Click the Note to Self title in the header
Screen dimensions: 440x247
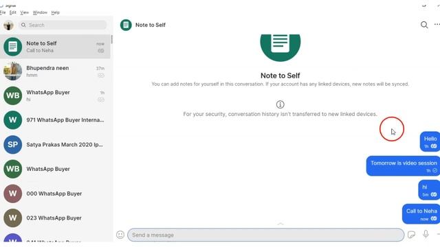(x=151, y=25)
